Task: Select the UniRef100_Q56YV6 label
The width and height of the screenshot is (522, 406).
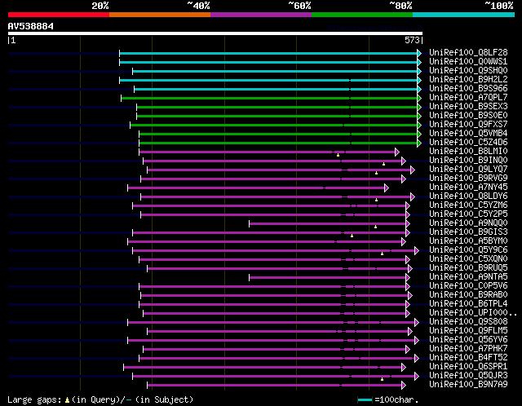Action: tap(468, 340)
